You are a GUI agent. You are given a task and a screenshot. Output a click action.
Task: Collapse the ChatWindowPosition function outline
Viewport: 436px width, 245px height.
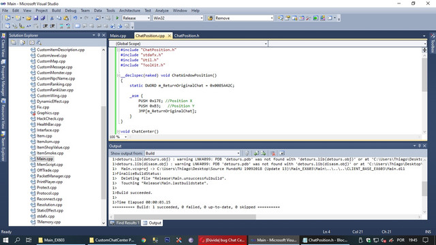point(119,76)
